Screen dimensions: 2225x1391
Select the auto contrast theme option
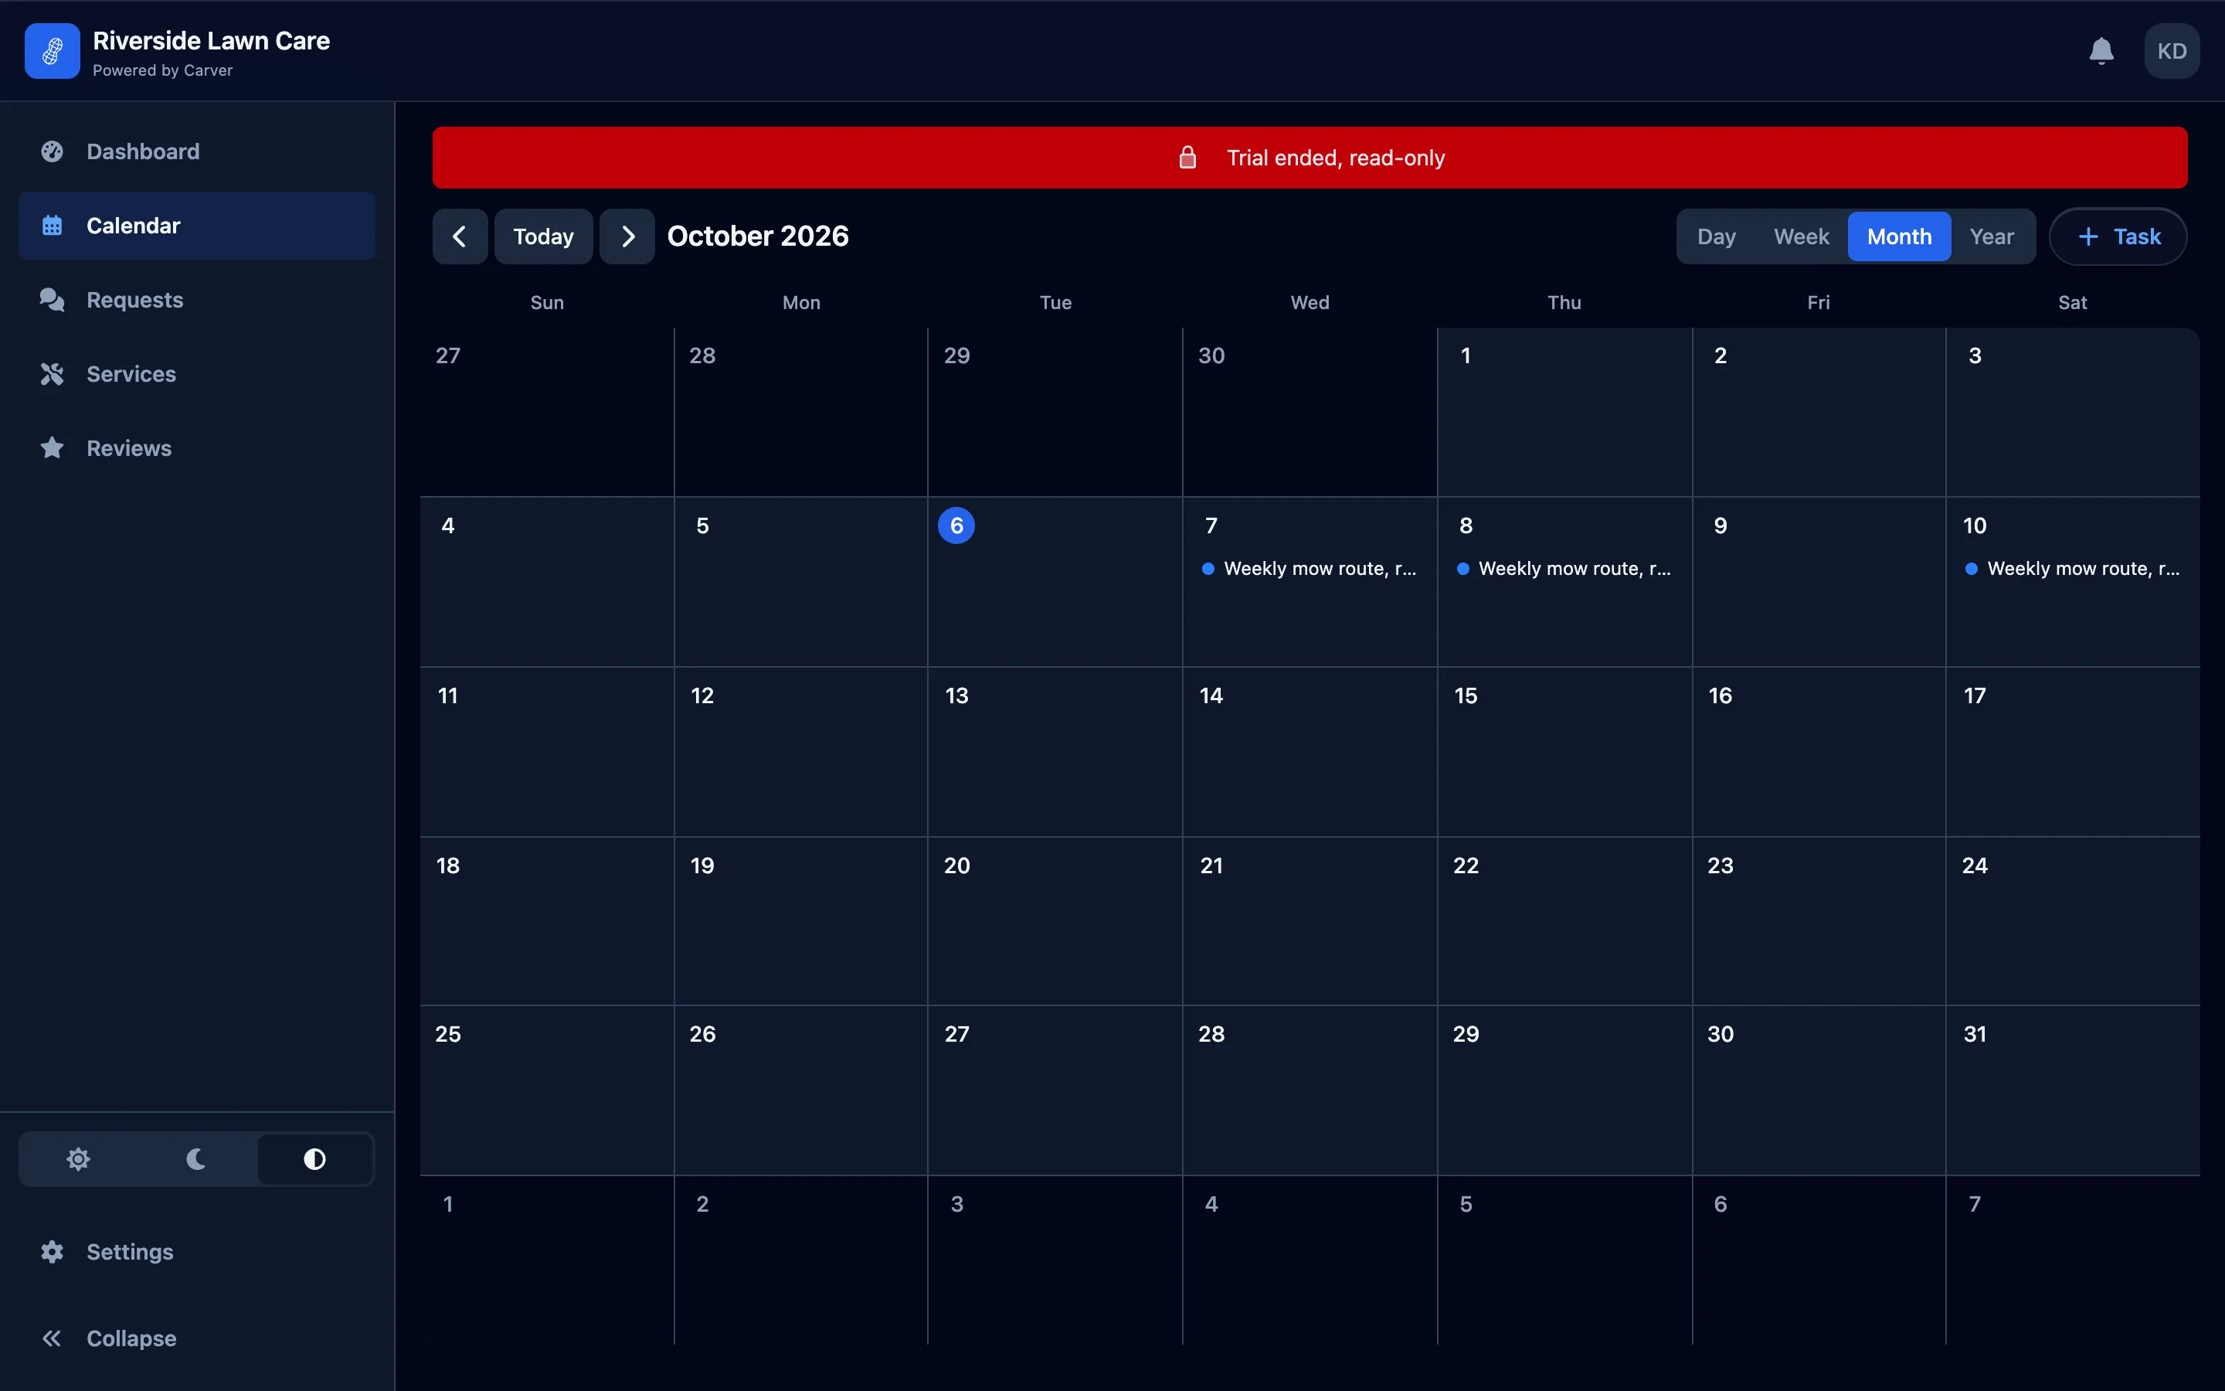pos(314,1159)
